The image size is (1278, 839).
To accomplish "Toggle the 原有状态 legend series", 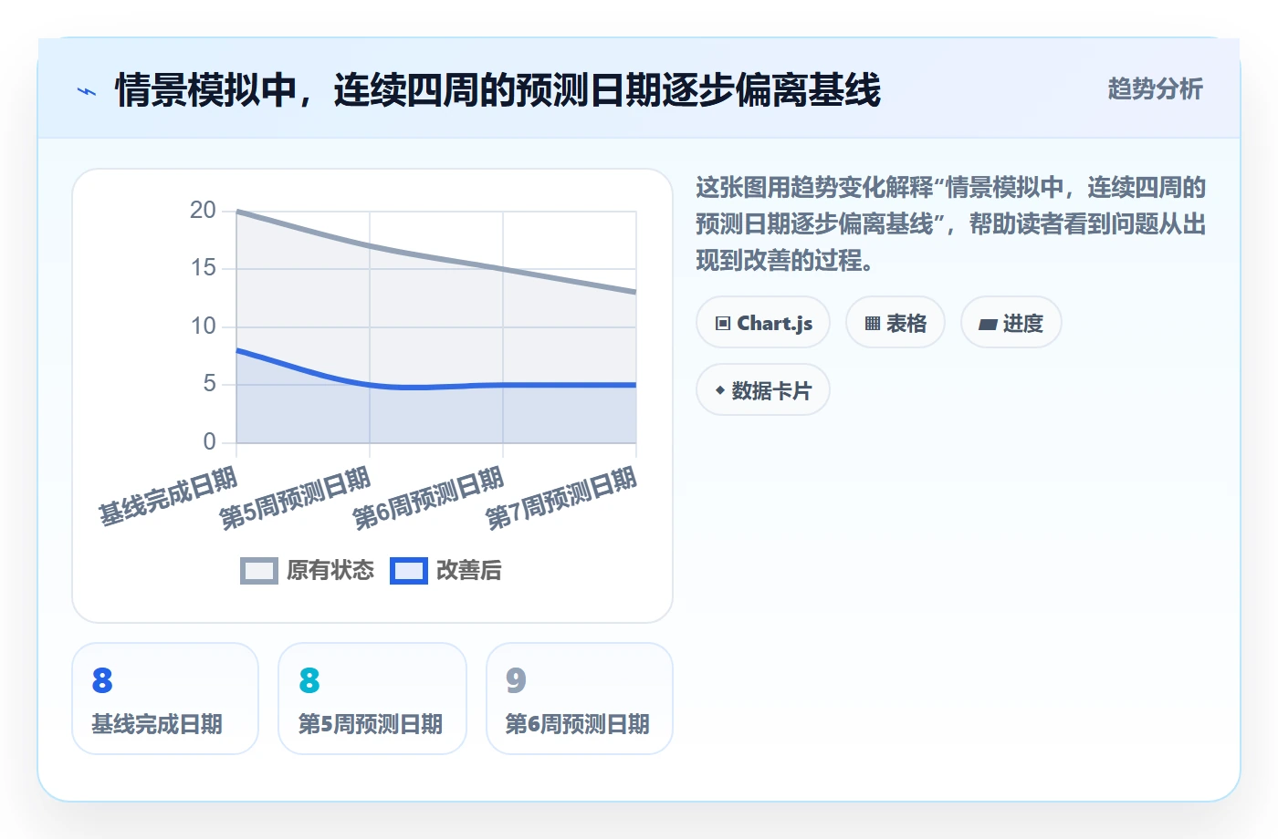I will pyautogui.click(x=307, y=570).
